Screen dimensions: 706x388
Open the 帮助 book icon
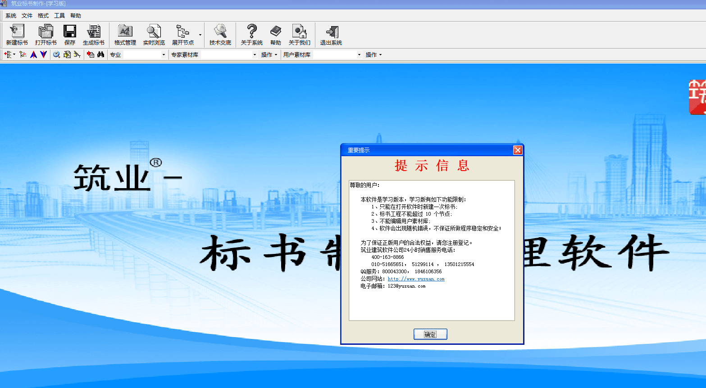275,35
